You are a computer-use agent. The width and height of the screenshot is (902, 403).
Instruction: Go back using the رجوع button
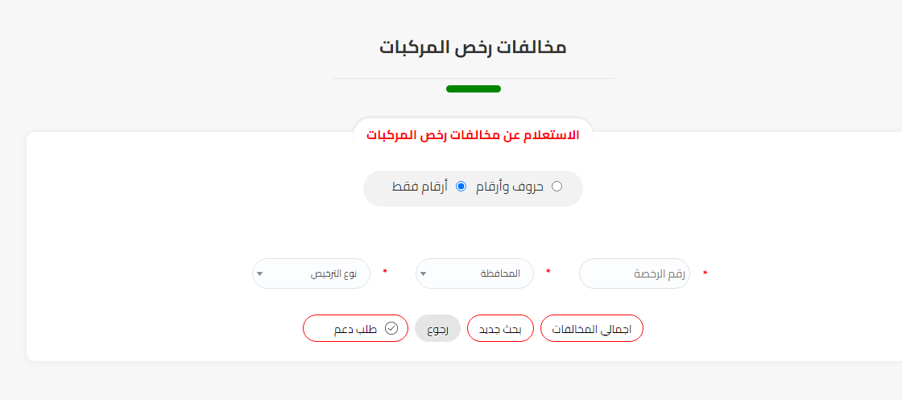pos(437,329)
